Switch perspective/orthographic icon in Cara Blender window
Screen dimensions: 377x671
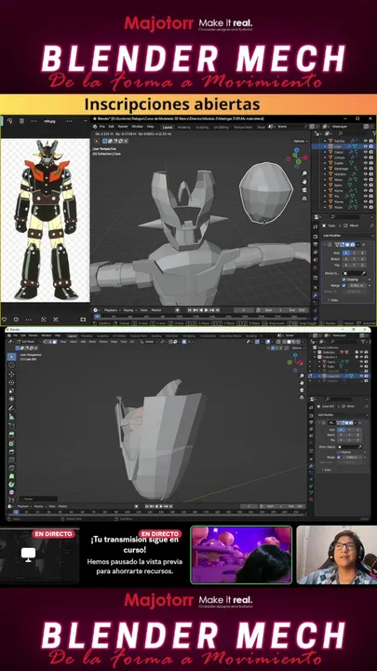304,199
